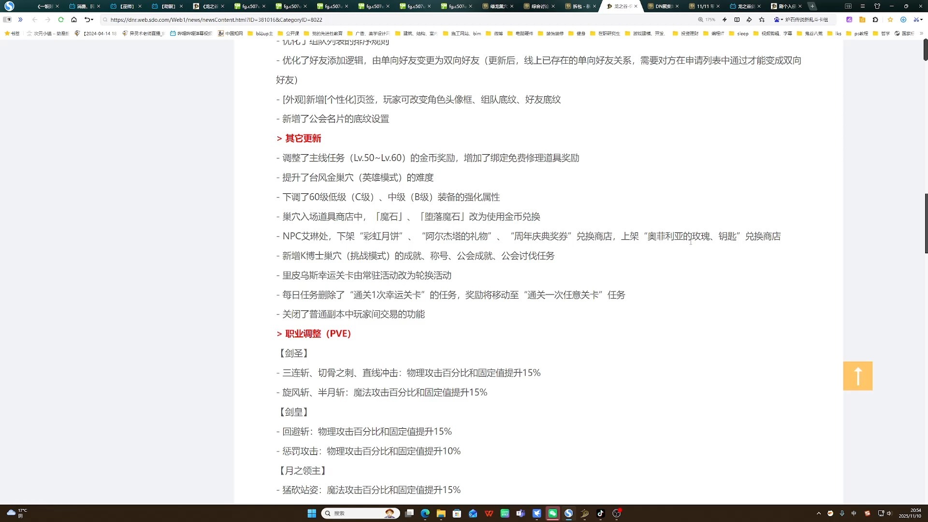Click the page vertical scrollbar thumb

tap(925, 222)
